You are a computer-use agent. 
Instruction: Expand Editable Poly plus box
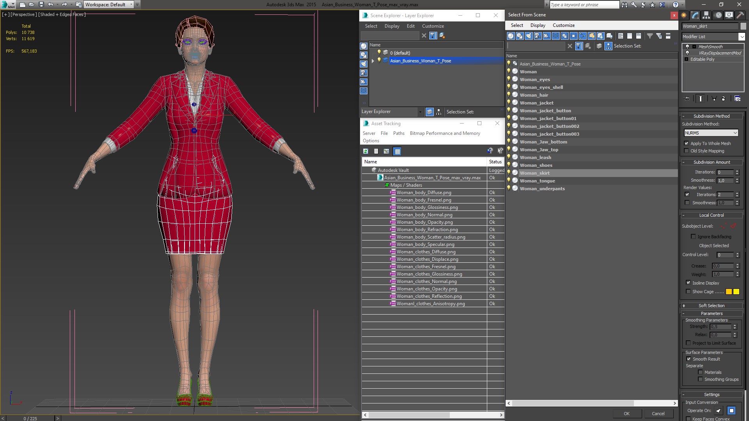click(x=687, y=59)
